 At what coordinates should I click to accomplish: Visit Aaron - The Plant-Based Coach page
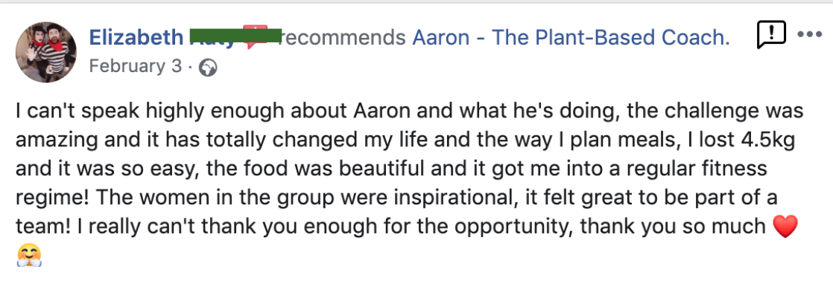tap(571, 37)
